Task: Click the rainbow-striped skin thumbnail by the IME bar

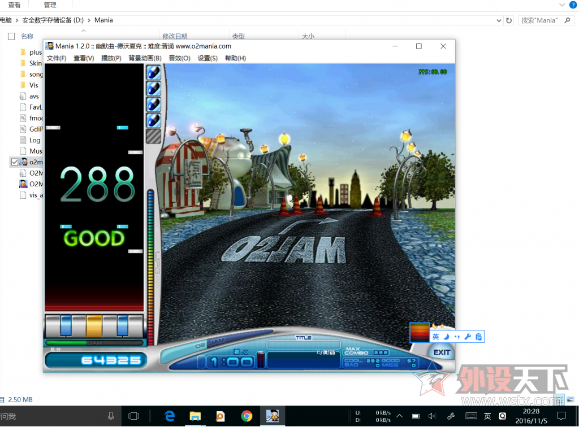Action: click(420, 332)
